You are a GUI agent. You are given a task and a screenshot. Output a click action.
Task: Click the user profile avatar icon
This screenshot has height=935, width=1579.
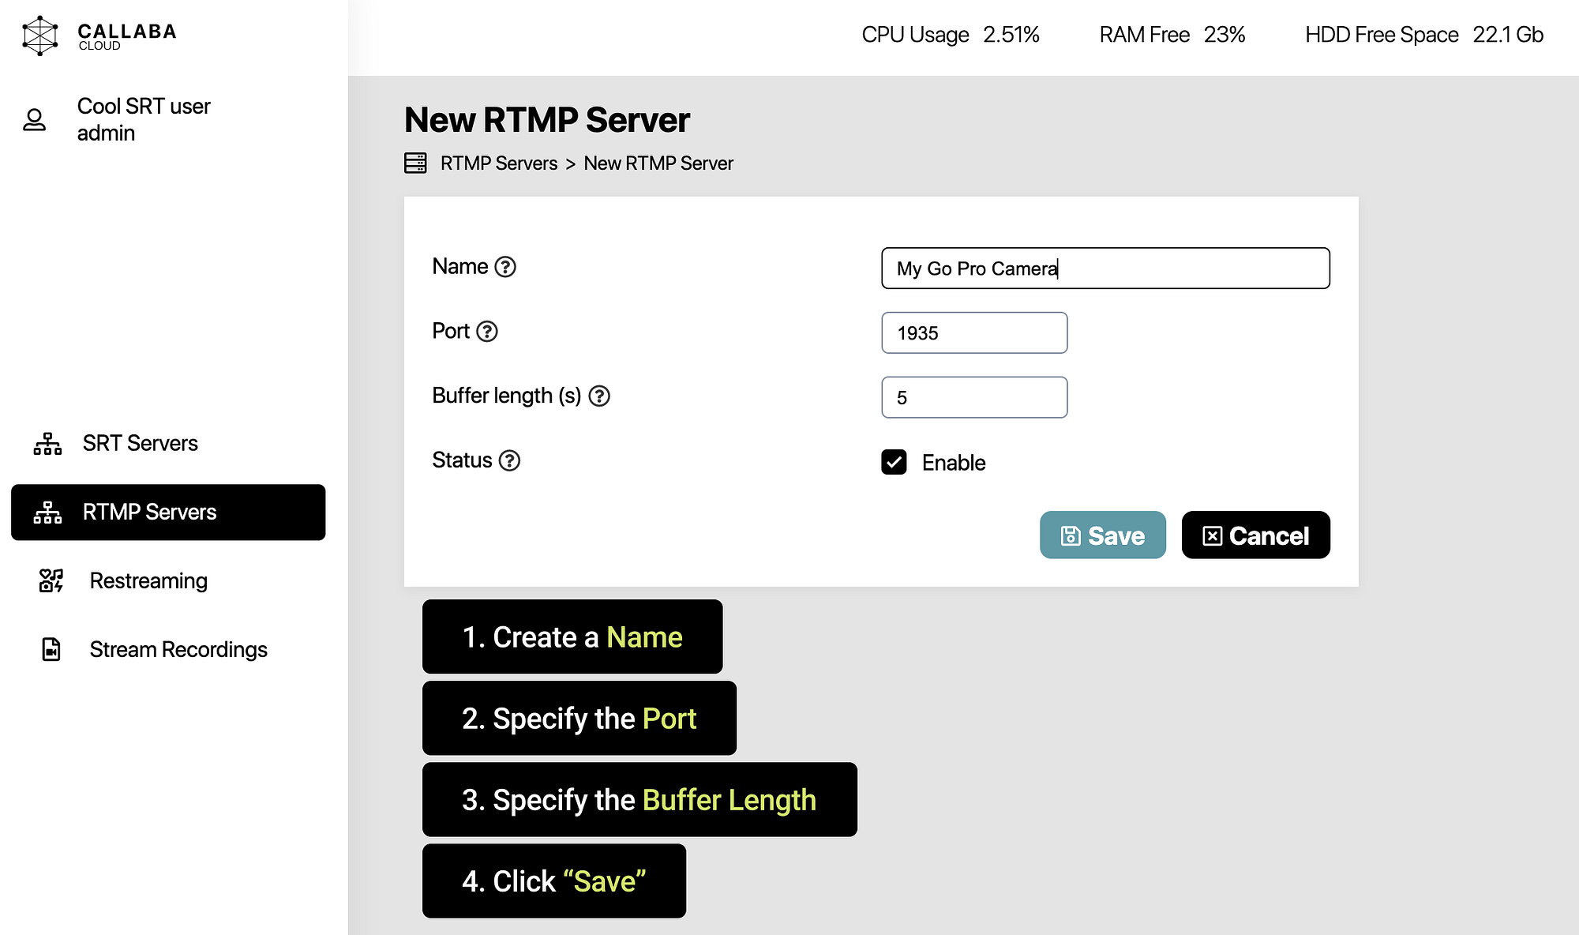[34, 120]
